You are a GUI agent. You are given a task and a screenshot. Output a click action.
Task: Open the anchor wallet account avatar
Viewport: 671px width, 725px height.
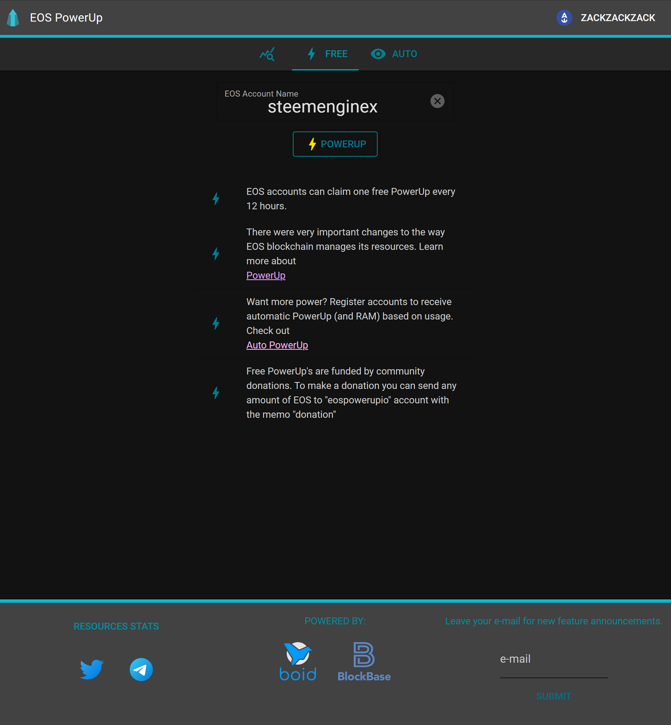[564, 17]
